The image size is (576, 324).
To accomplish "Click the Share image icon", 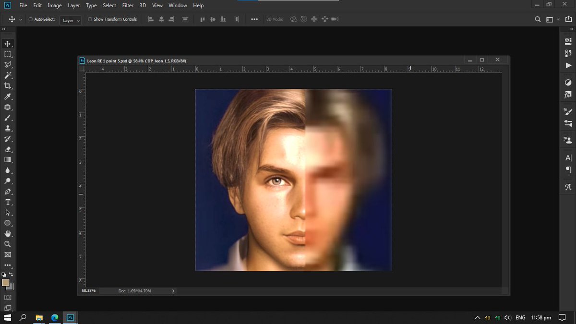I will (568, 20).
